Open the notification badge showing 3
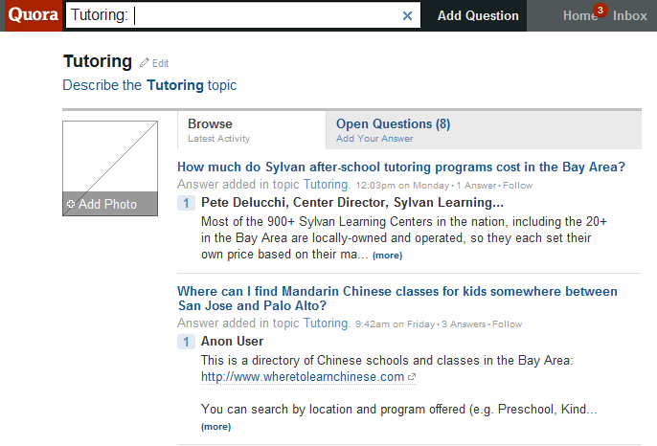Image resolution: width=657 pixels, height=446 pixels. [600, 10]
